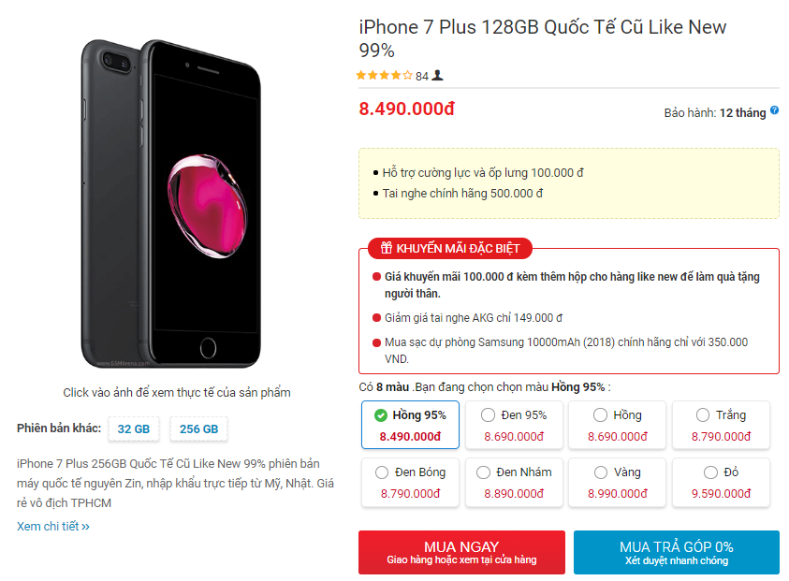Viewport: 789px width, 581px height.
Task: Select the Vàng color option
Action: point(618,482)
